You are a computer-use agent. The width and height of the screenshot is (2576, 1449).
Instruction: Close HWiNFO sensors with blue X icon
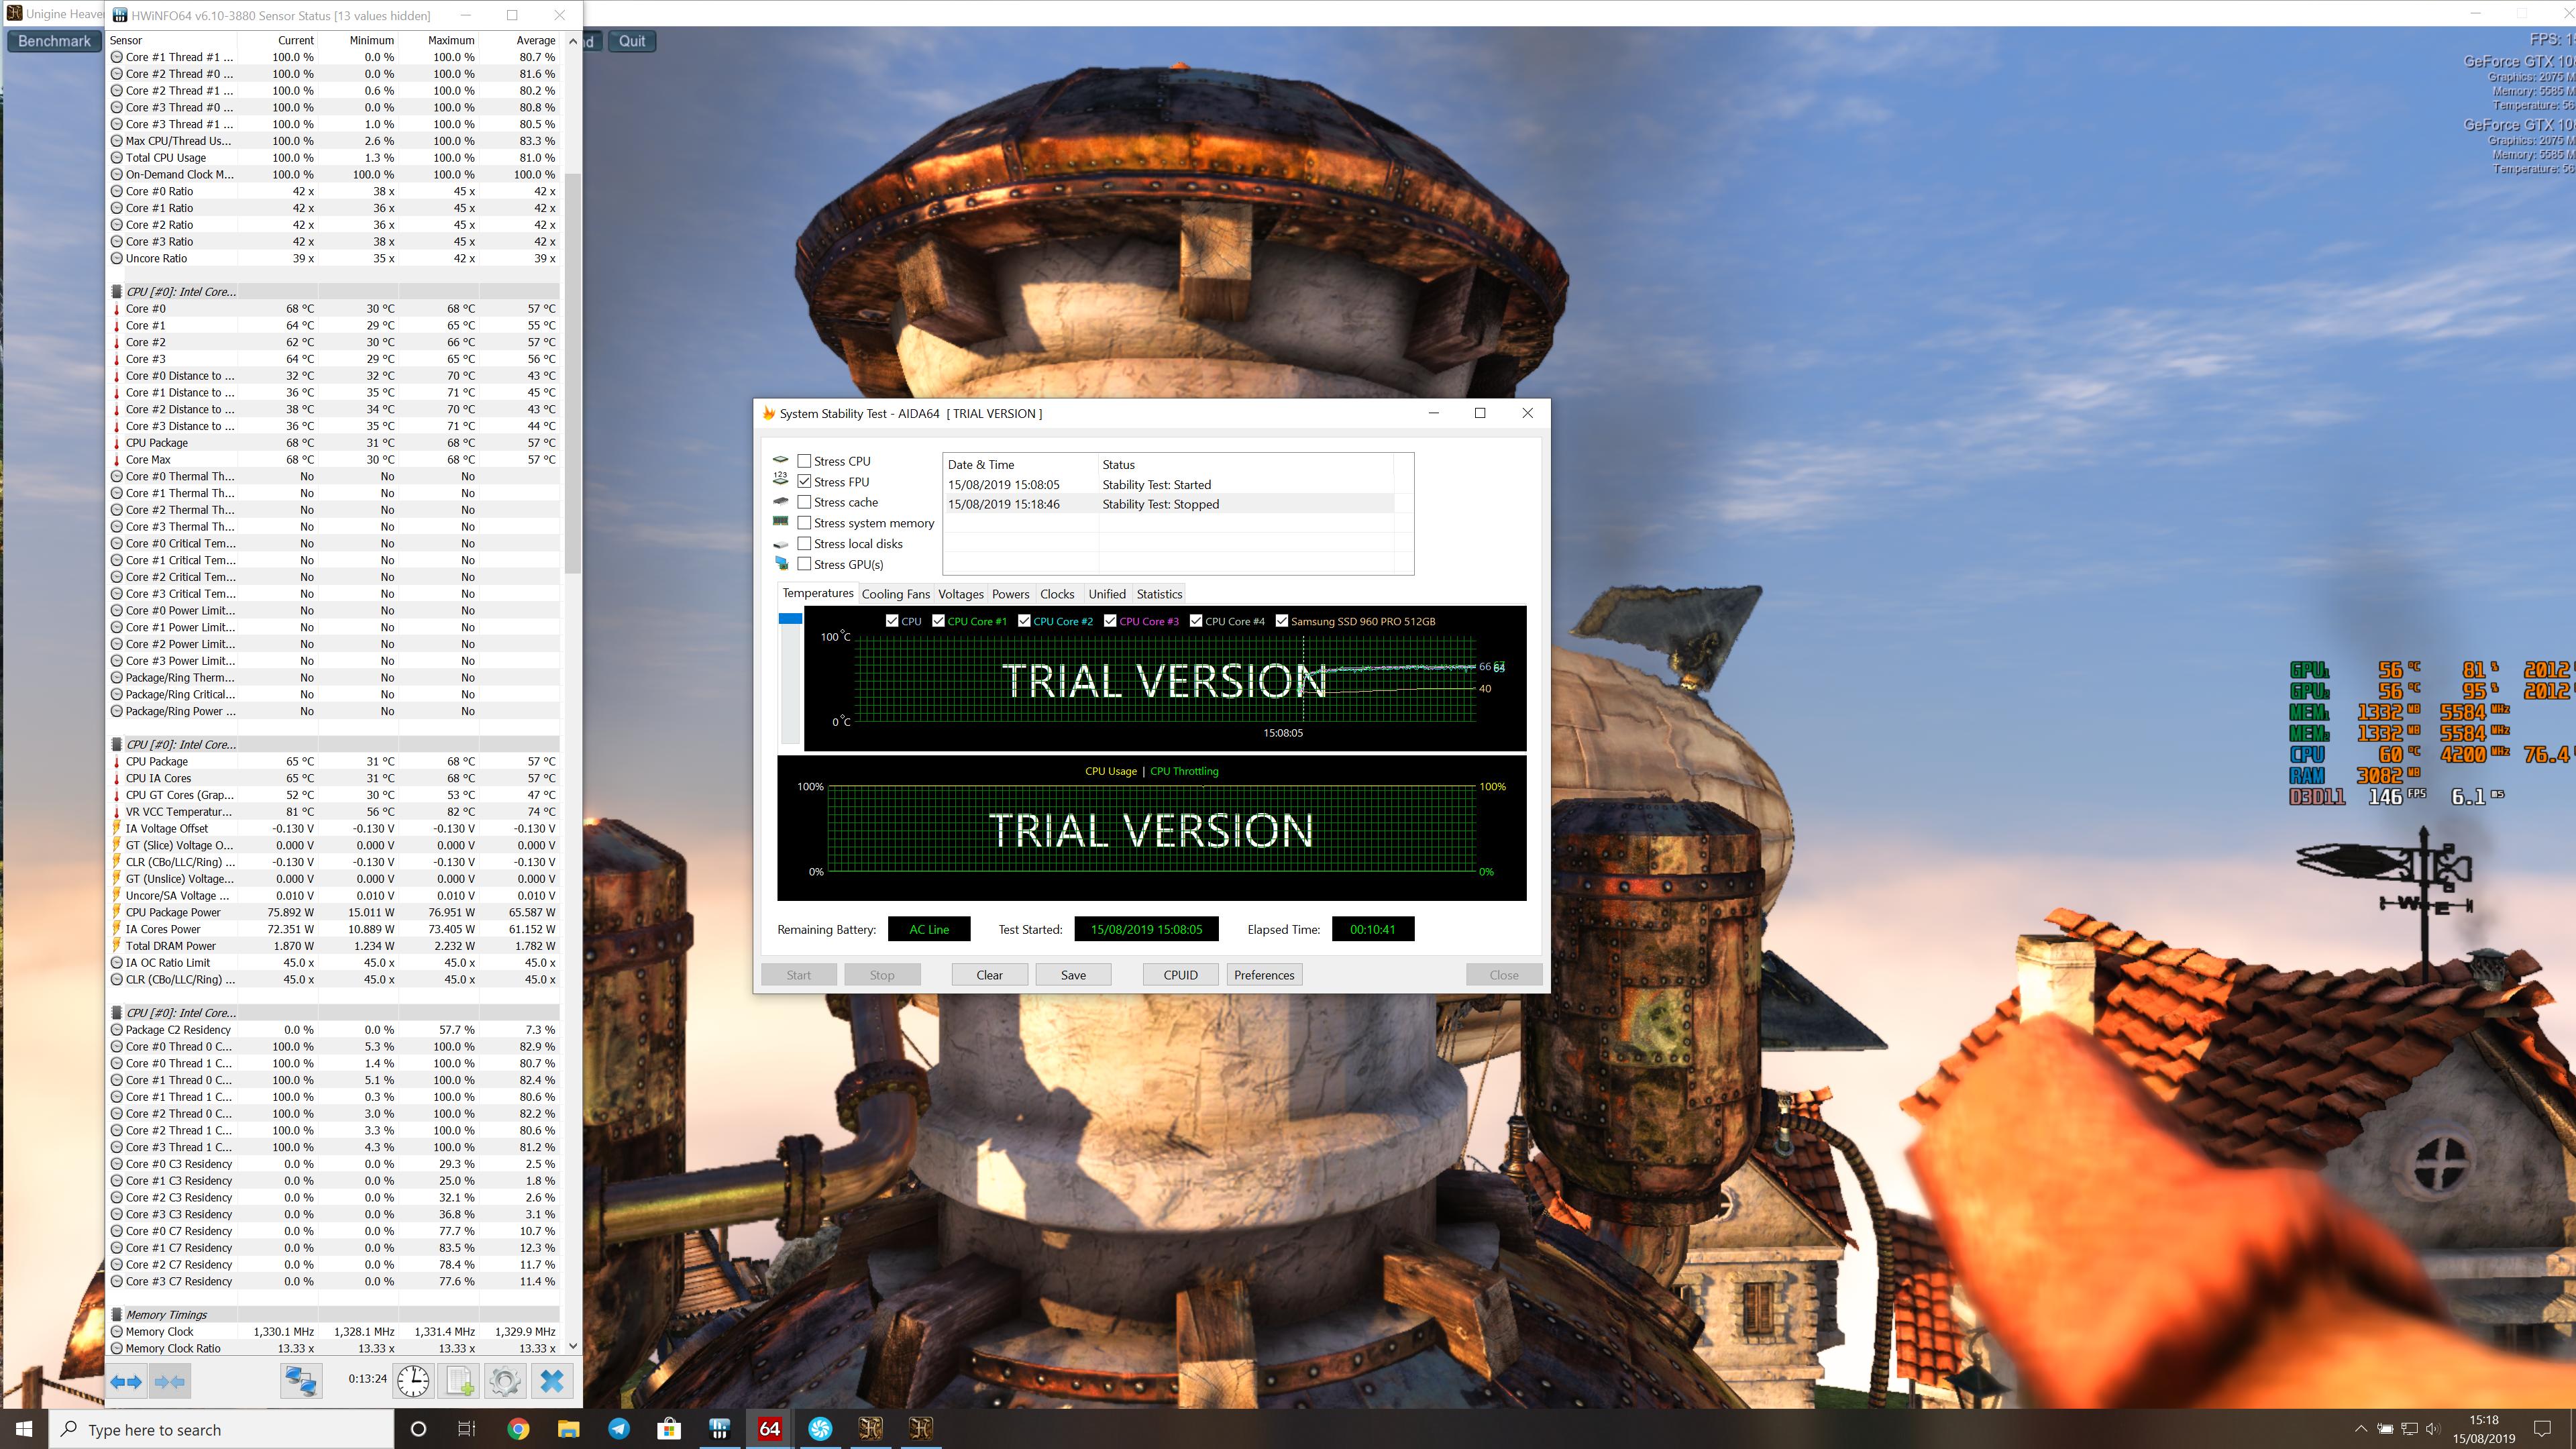(x=552, y=1381)
